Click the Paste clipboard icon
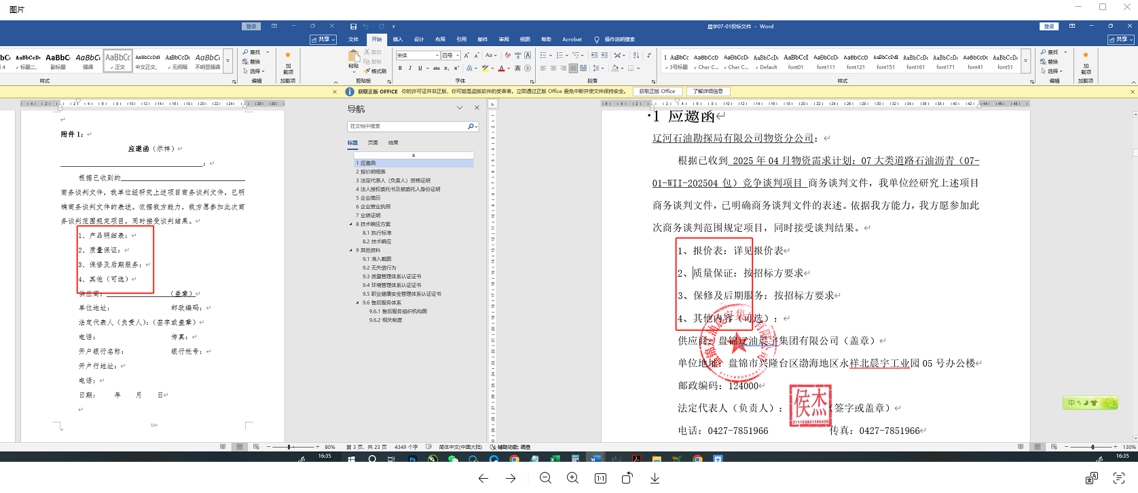This screenshot has height=493, width=1138. coord(354,57)
